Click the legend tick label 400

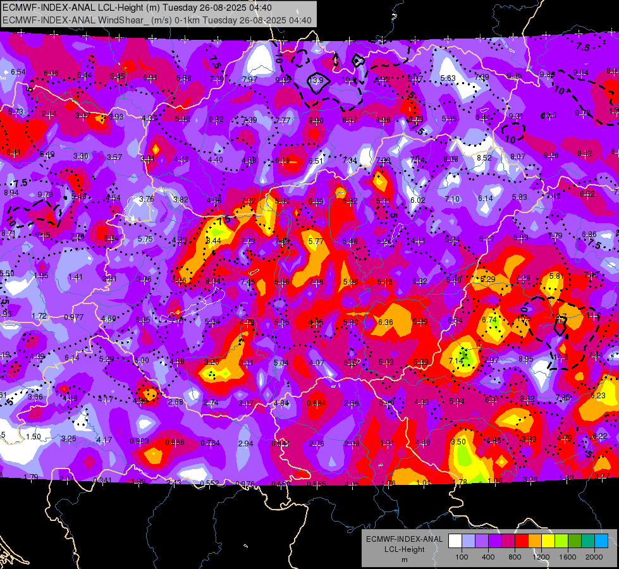click(488, 557)
